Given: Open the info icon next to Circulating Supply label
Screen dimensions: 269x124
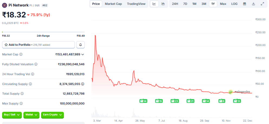Looking at the screenshot, I should 30,84.
